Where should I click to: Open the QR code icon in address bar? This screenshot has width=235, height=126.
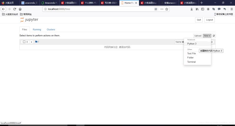pos(156,9)
